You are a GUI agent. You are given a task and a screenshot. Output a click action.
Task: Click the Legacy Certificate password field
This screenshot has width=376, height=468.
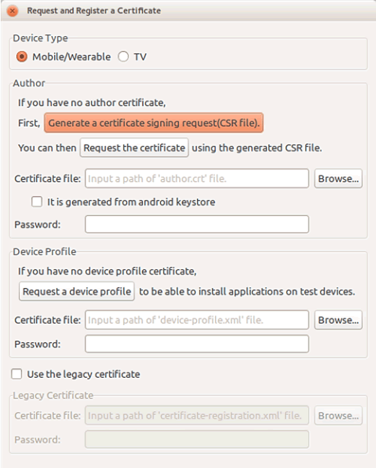(x=197, y=439)
